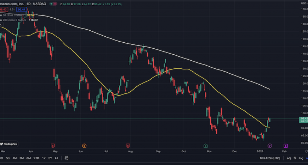This screenshot has height=165, width=308.
Task: Click the +1.15 (+1.21%) change value
Action: point(113,4)
